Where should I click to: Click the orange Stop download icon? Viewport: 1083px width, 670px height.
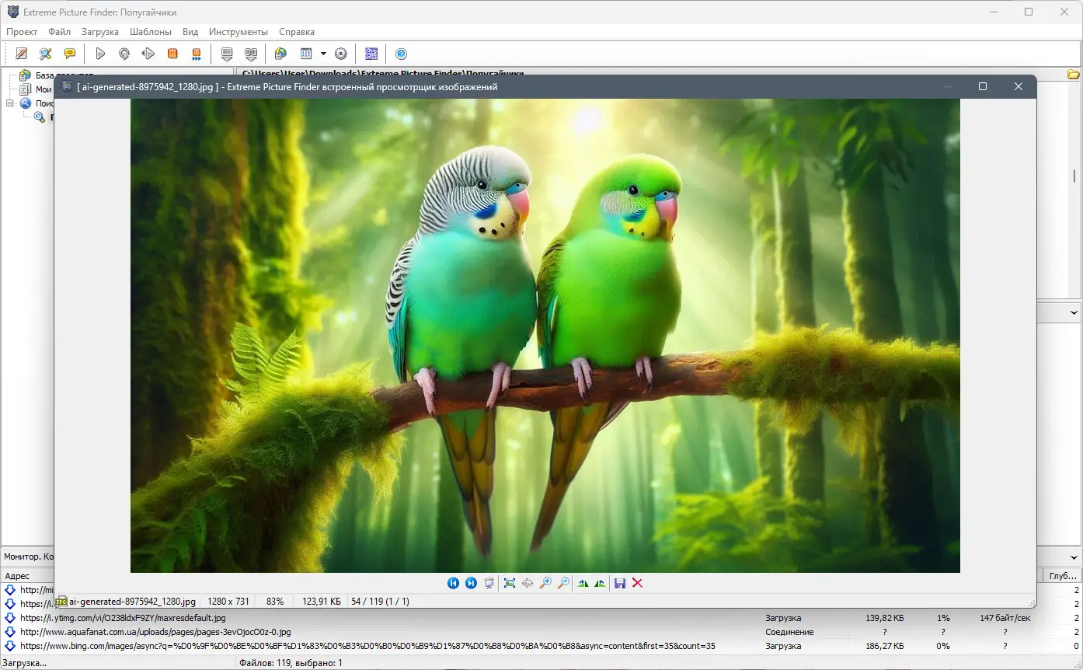[x=172, y=54]
